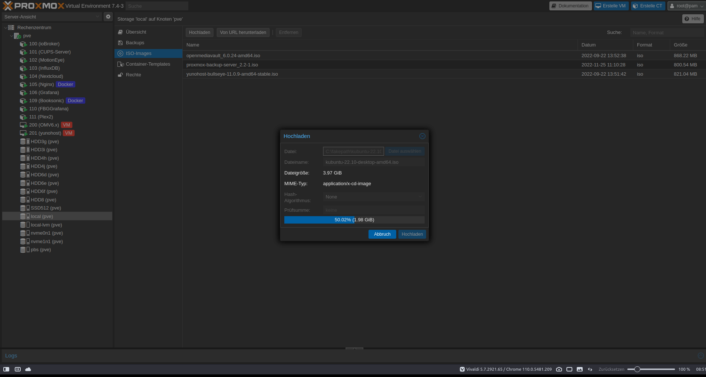706x377 pixels.
Task: Click storage icon for nvme0n1 (pve)
Action: (x=25, y=233)
